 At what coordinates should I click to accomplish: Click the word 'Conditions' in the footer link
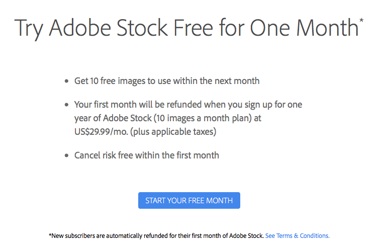point(315,235)
